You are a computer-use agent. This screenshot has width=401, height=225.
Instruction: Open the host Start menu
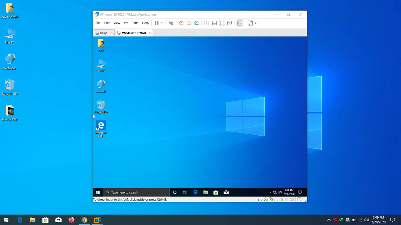click(x=6, y=220)
